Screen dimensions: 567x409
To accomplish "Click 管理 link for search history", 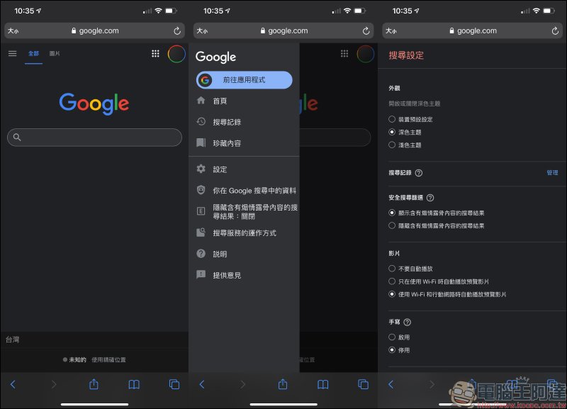I will (552, 173).
